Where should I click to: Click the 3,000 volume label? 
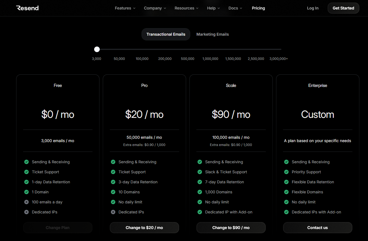[97, 59]
